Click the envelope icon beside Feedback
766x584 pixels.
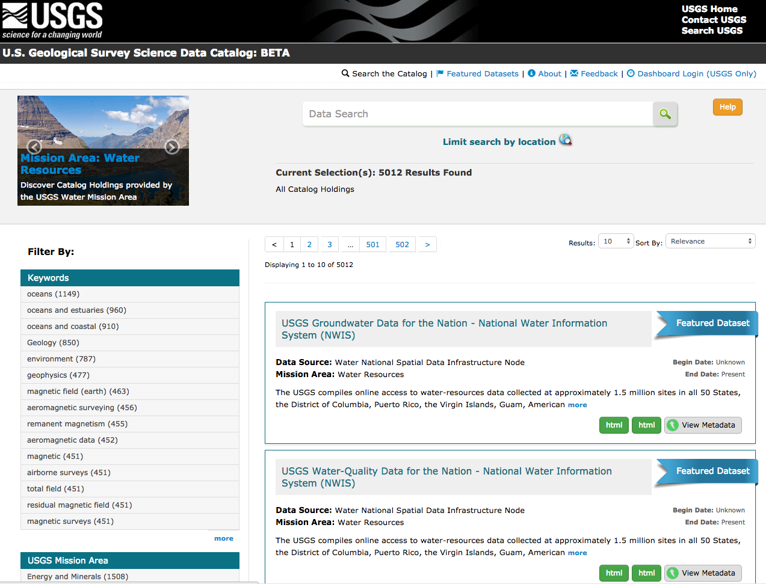(574, 73)
